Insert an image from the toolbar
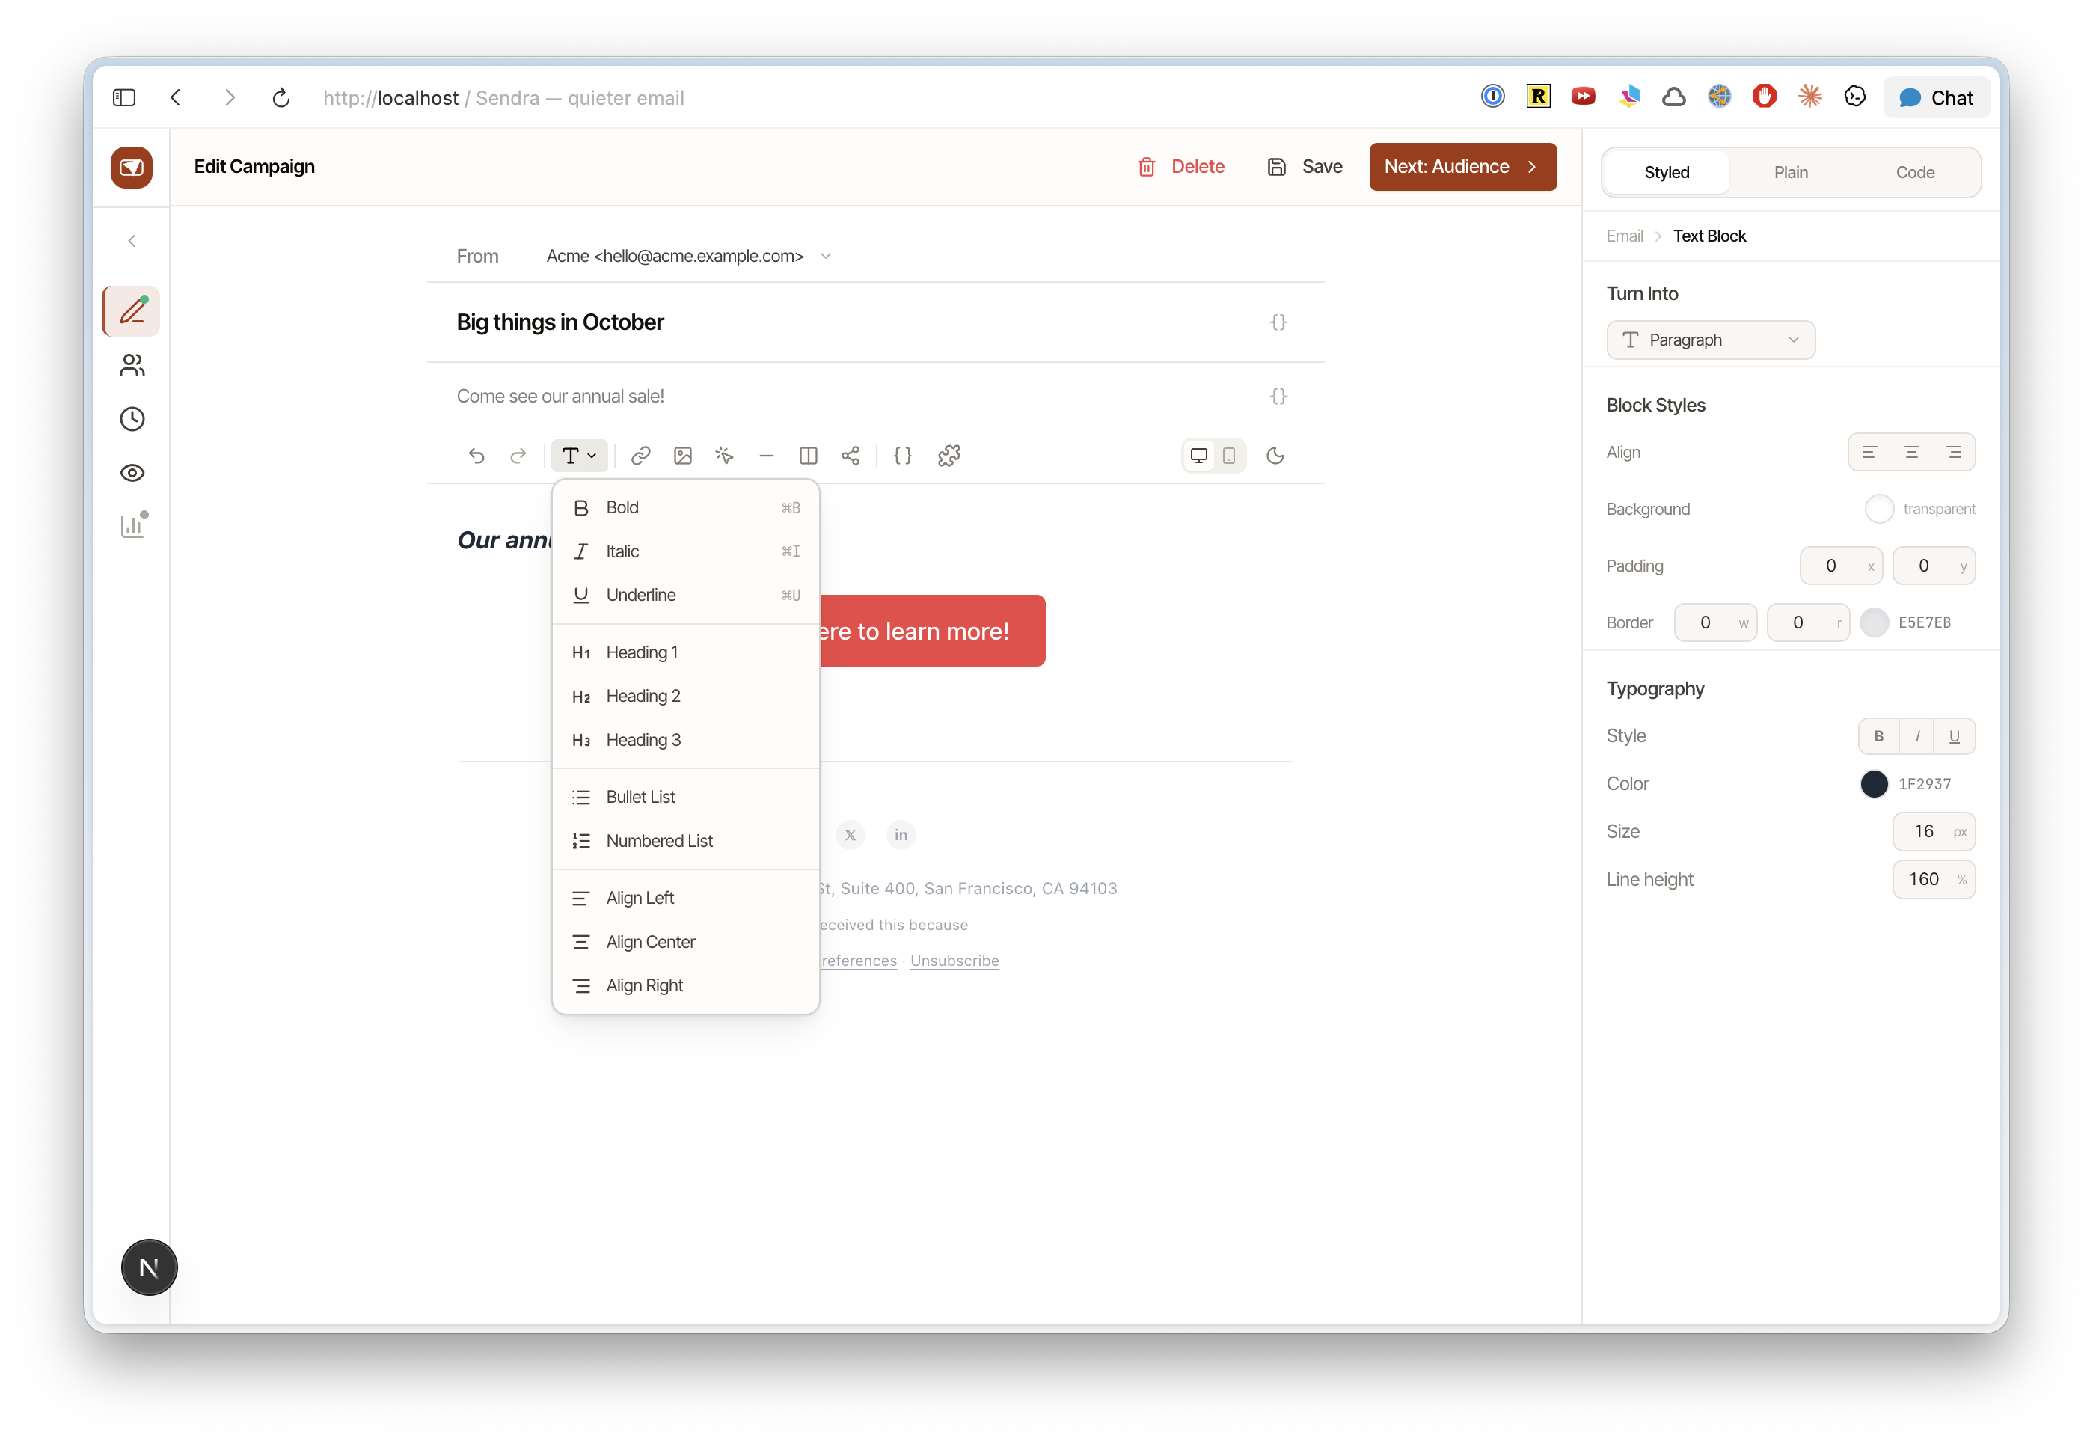 tap(683, 456)
